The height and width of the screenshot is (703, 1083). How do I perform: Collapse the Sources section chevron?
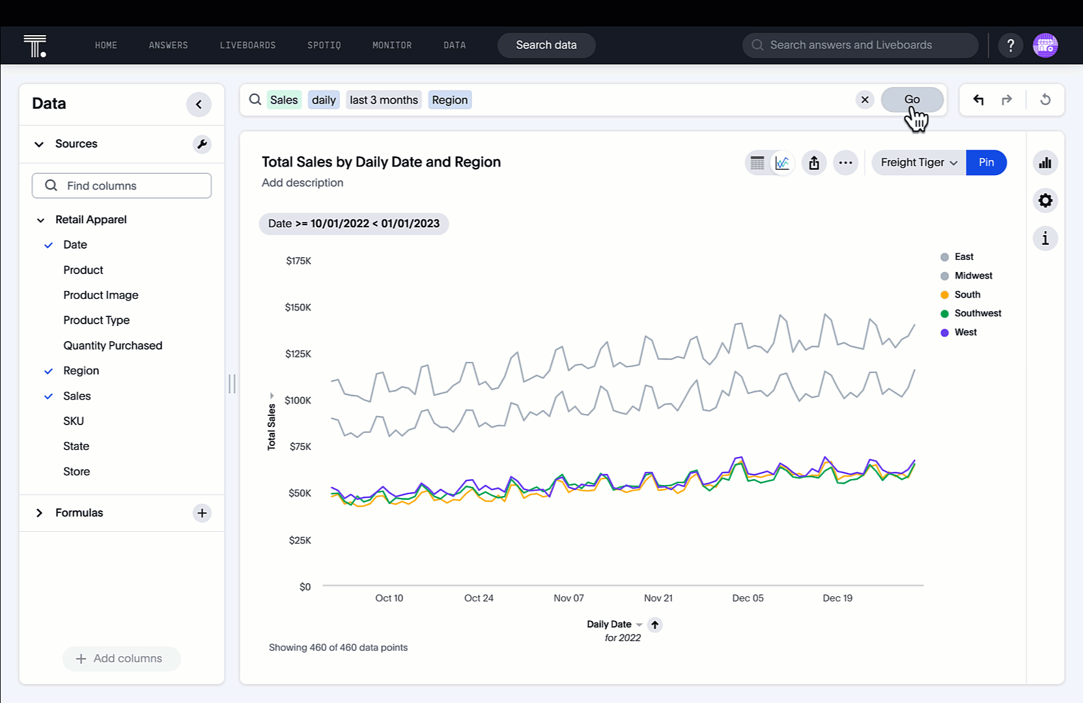coord(39,144)
